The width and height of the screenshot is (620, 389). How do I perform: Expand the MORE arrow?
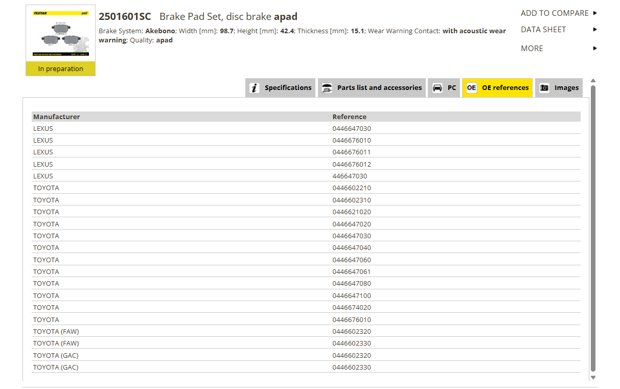coord(595,49)
